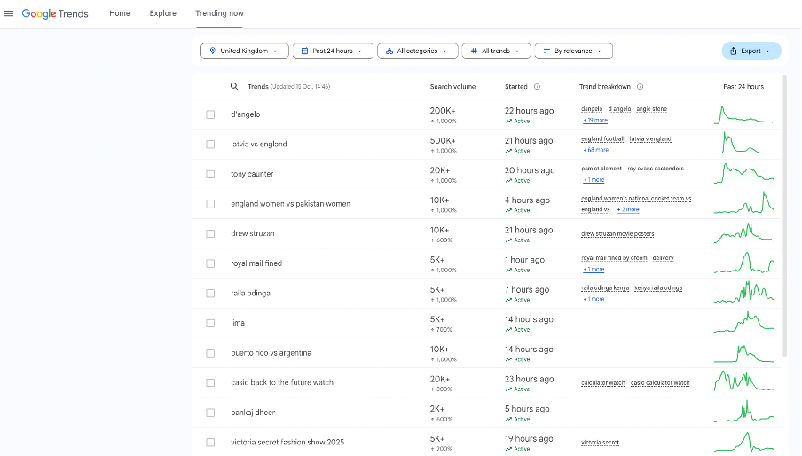Go to the Explore tab
The width and height of the screenshot is (802, 456).
point(162,13)
